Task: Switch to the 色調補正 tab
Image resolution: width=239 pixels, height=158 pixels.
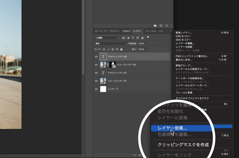Action: [x=126, y=31]
